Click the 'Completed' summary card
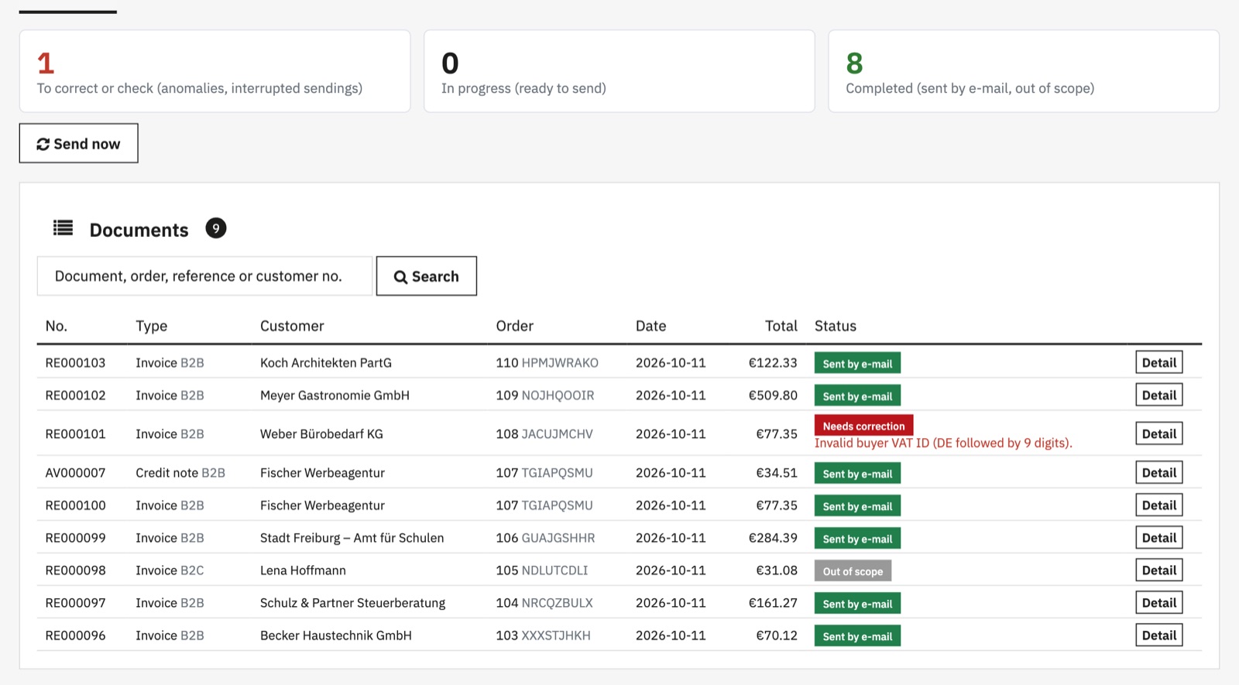This screenshot has width=1239, height=685. tap(1024, 71)
